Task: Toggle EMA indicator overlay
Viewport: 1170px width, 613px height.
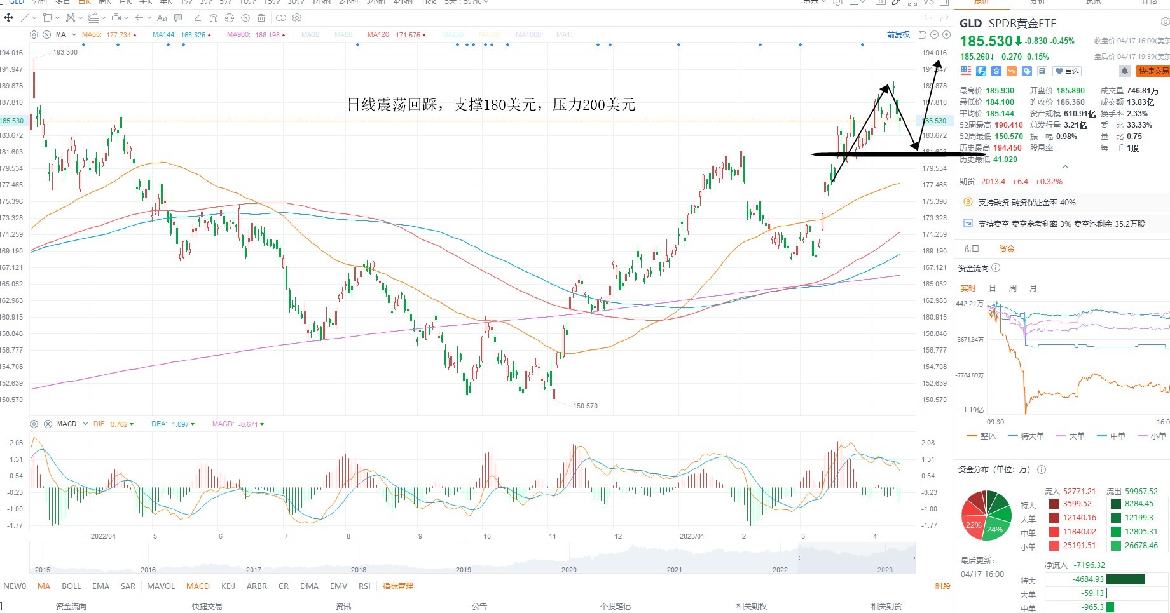Action: tap(100, 586)
